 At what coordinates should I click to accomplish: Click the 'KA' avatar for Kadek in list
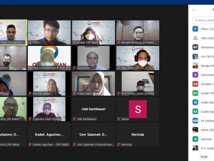tap(195, 111)
